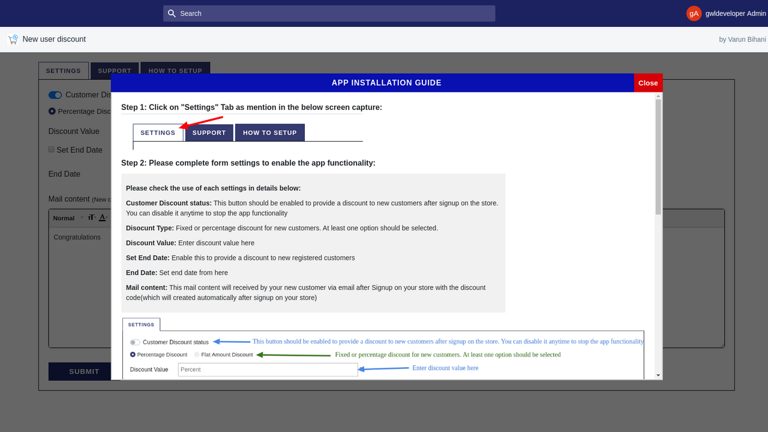Screen dimensions: 768x432
Task: Open the How To Setup tab
Action: [175, 70]
